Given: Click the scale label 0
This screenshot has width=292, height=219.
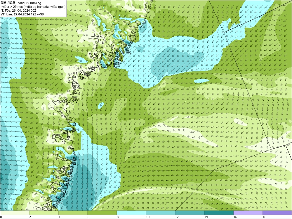Looking at the screenshot, I should 1,217.
